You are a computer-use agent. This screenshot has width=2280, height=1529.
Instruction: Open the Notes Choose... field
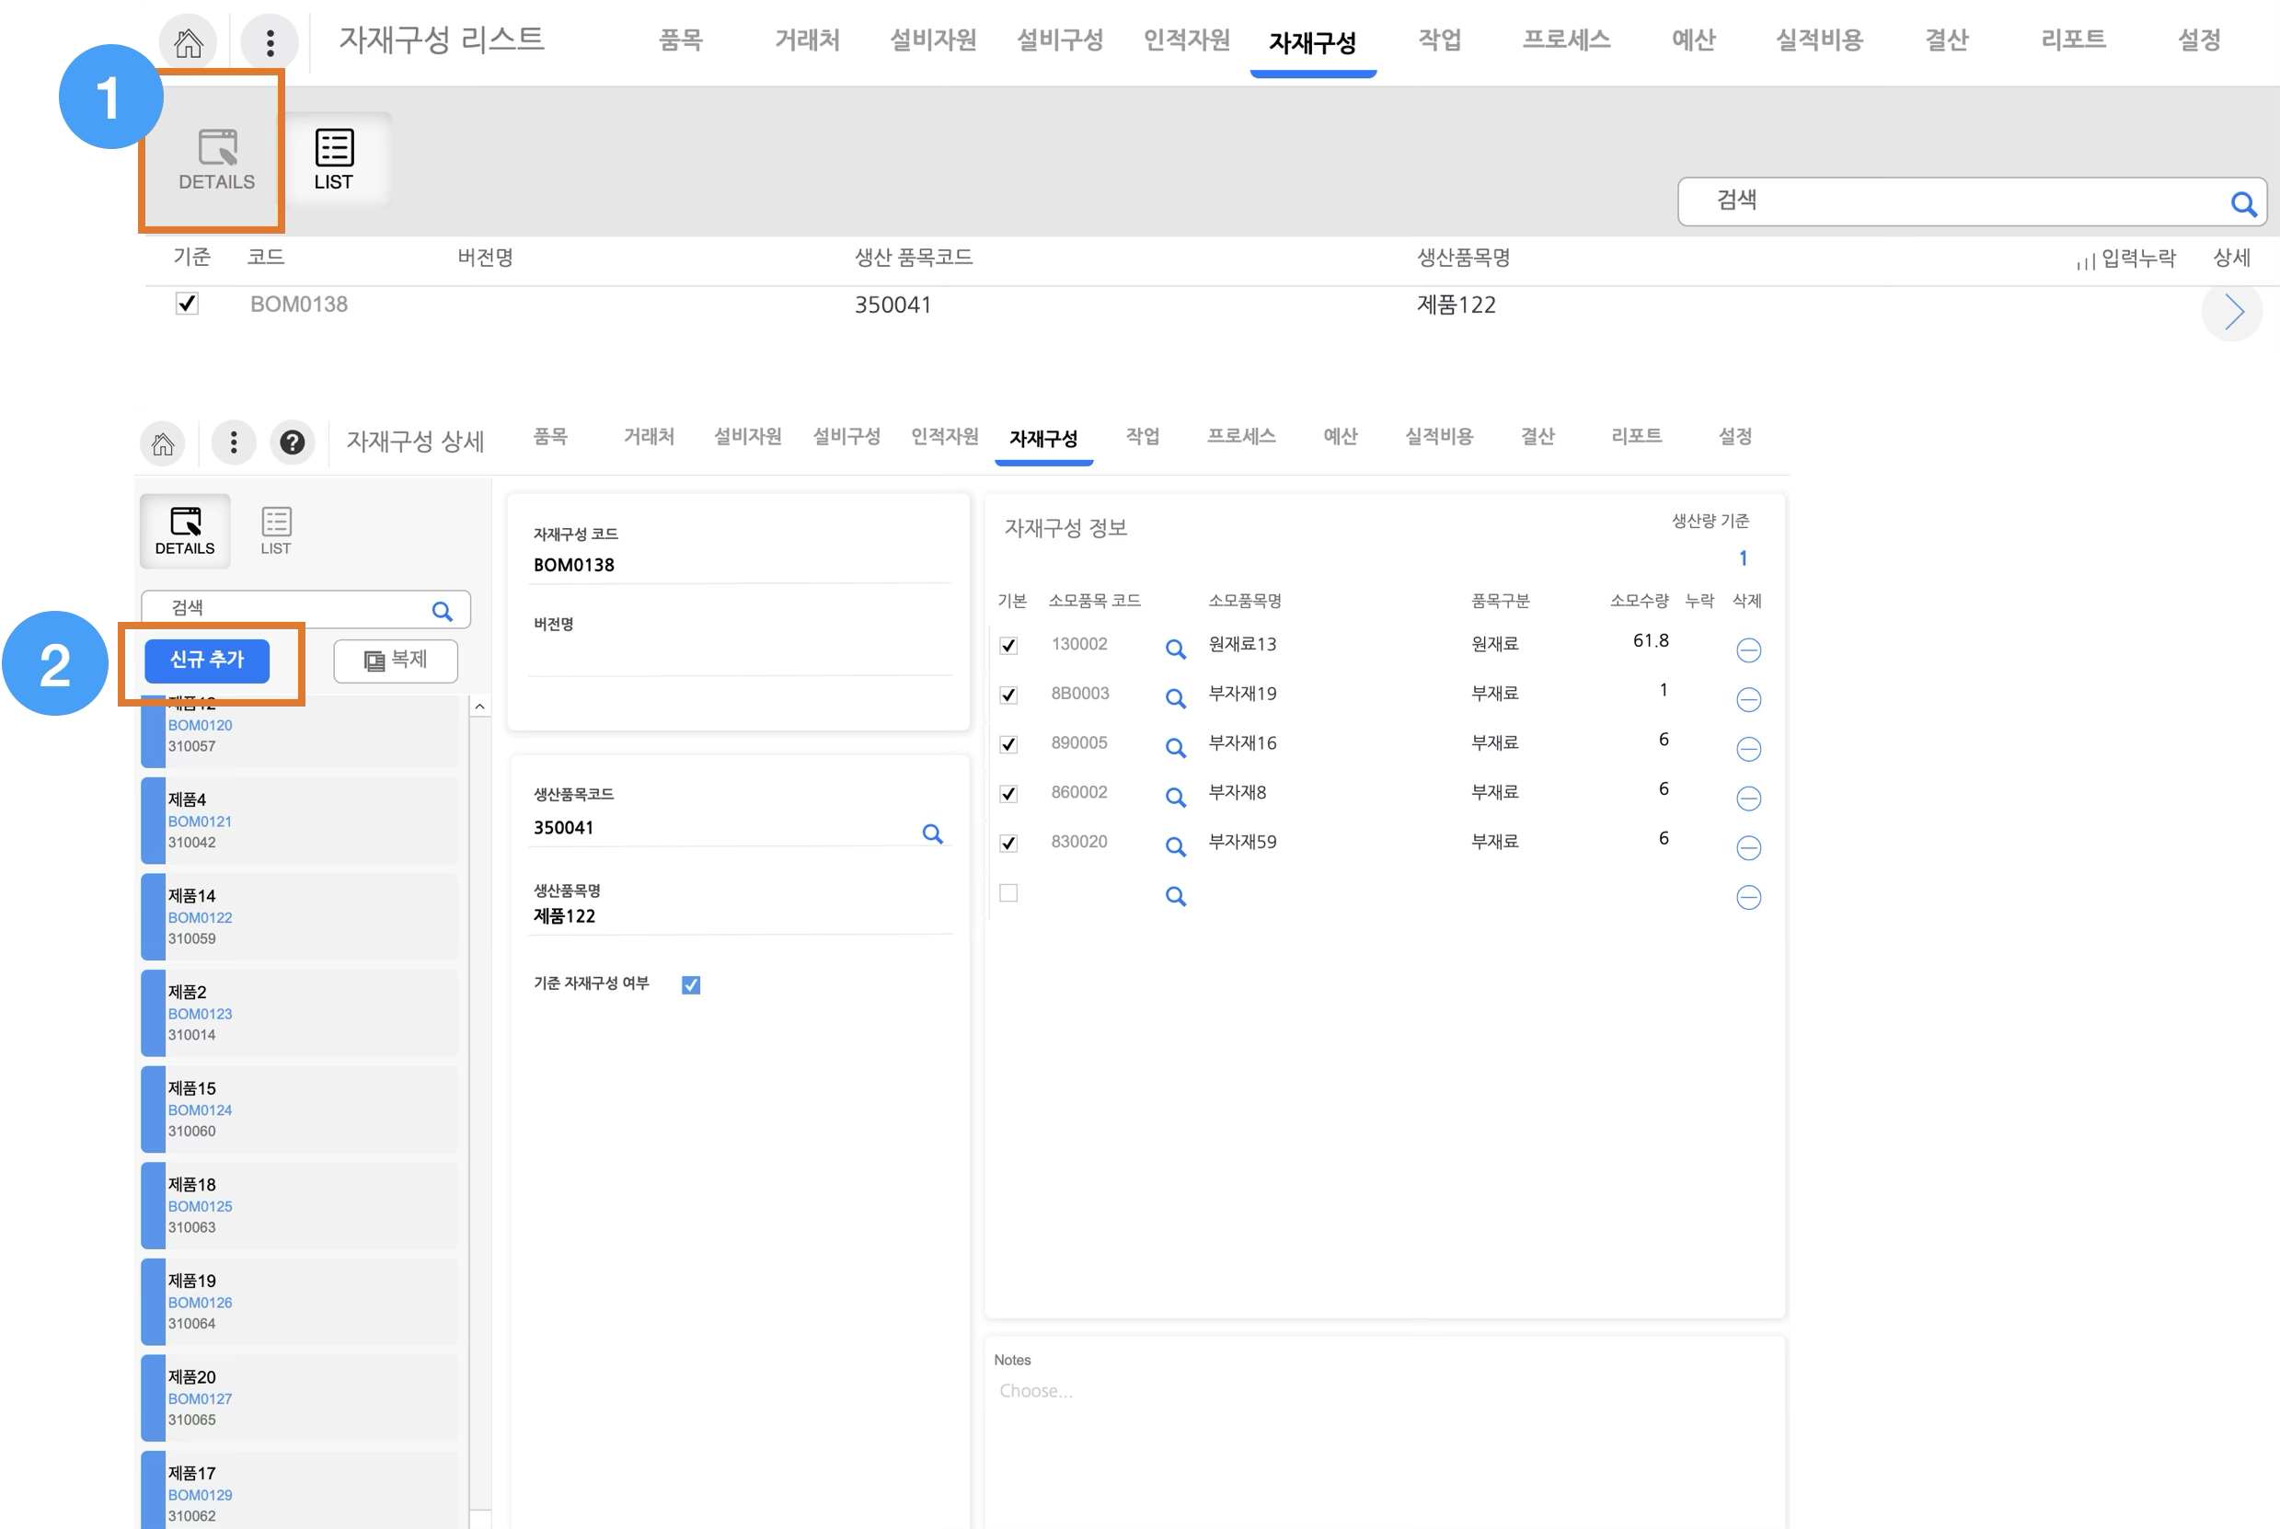1036,1390
